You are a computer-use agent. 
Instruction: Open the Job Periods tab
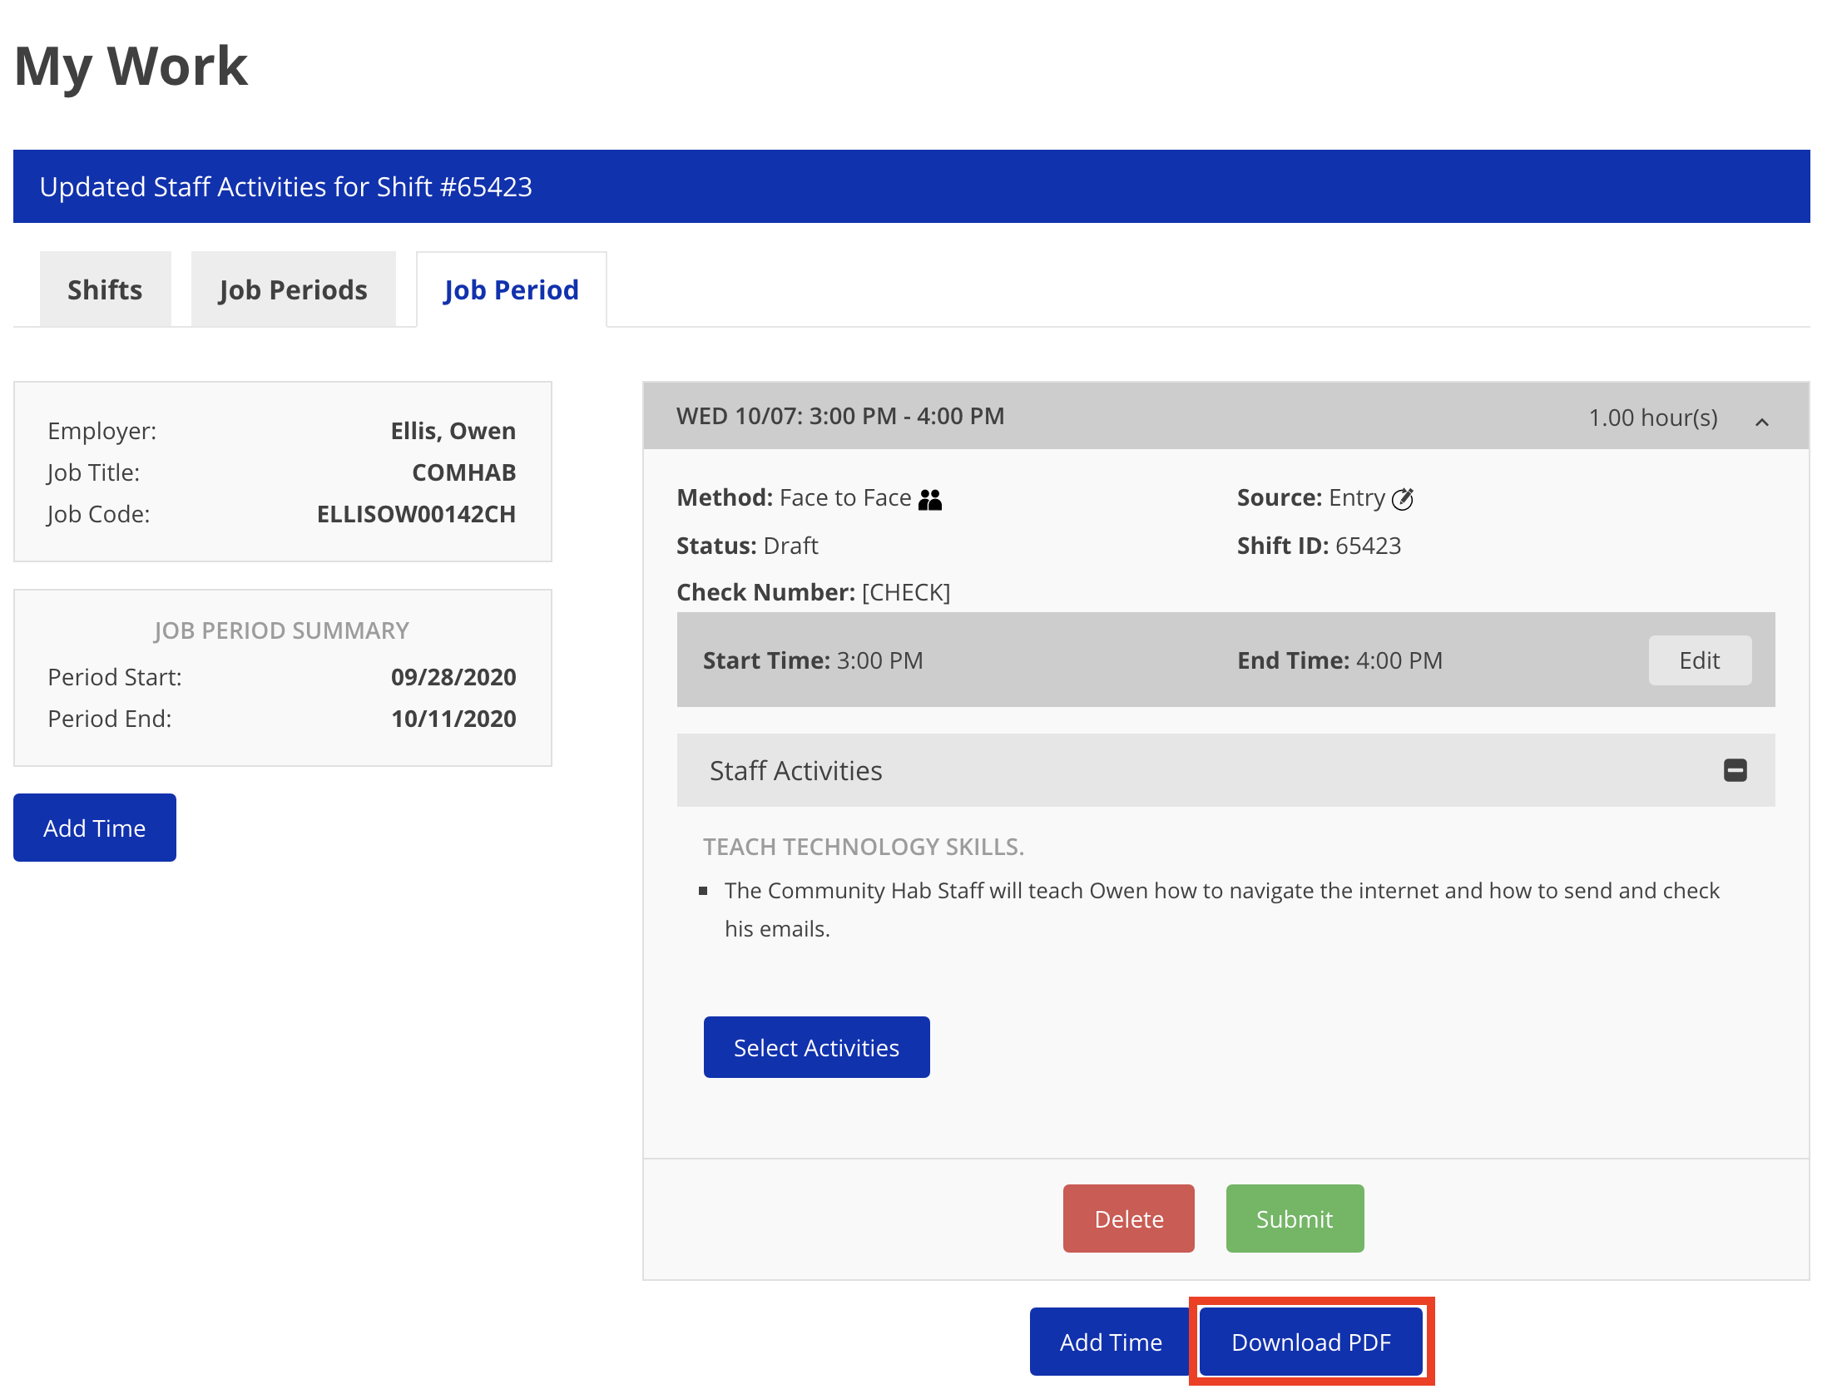coord(292,289)
